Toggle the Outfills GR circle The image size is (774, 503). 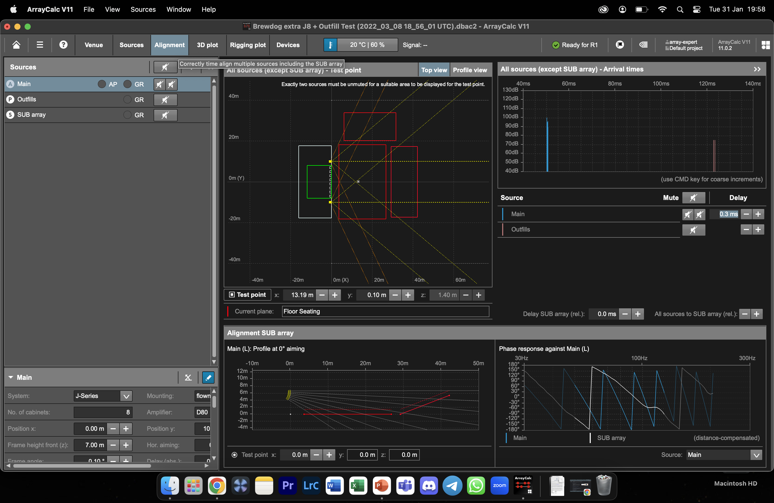click(x=127, y=100)
